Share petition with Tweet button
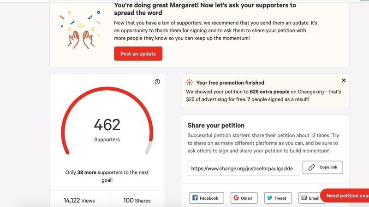The width and height of the screenshot is (369, 207). click(x=278, y=198)
